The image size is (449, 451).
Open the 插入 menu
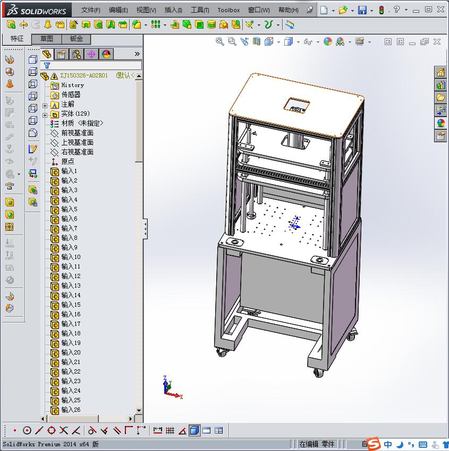(x=173, y=10)
